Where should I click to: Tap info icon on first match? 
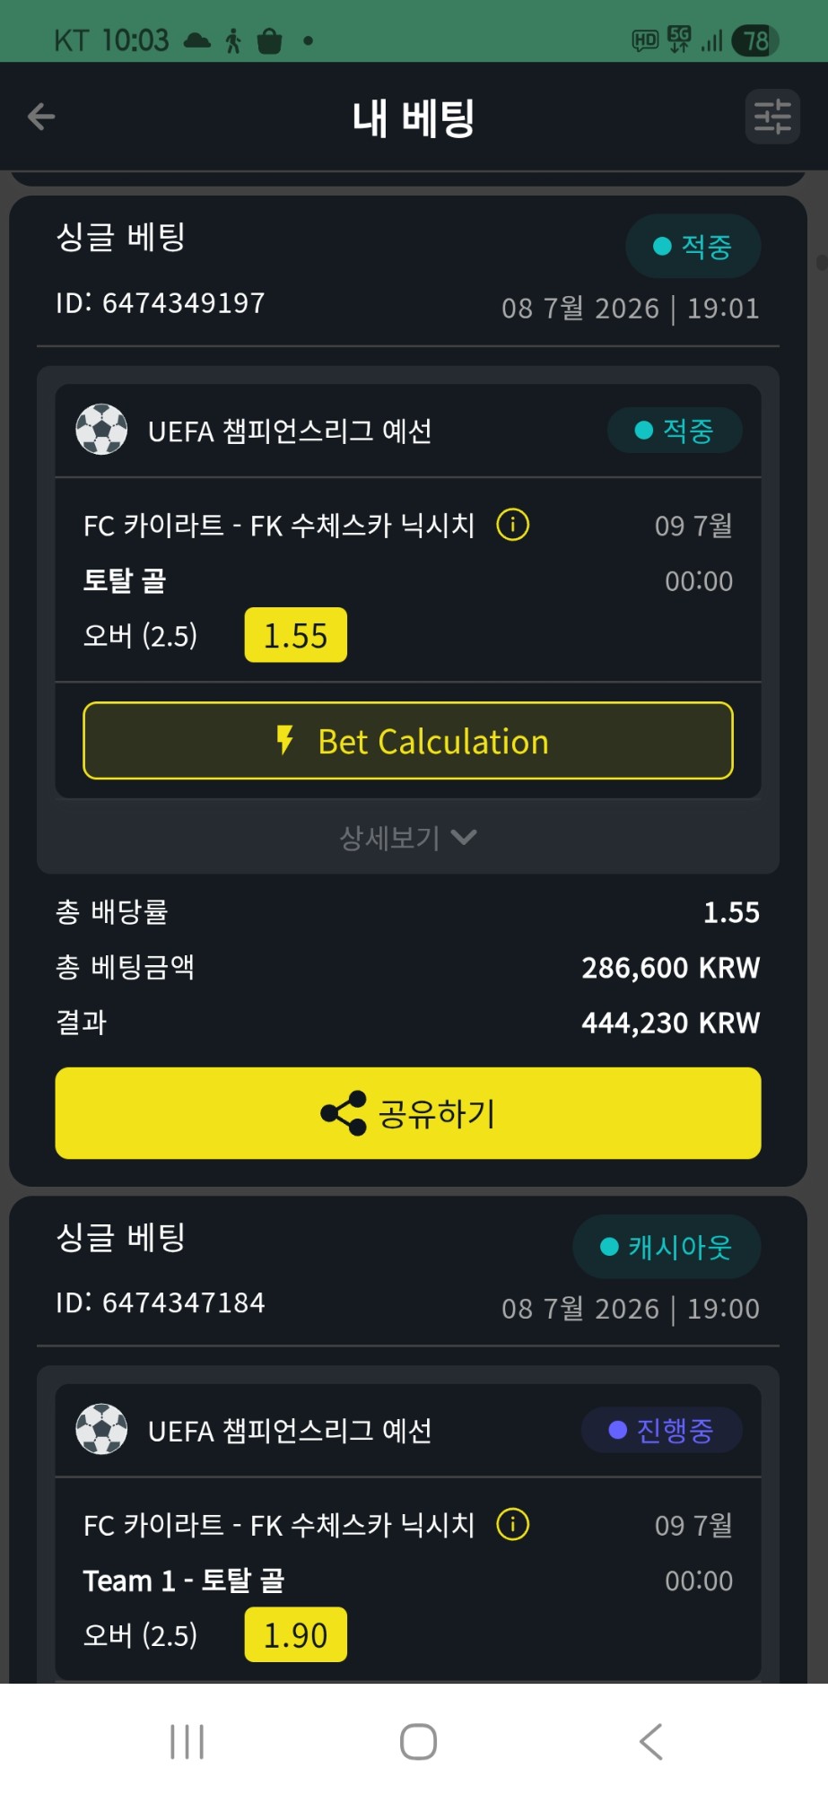513,525
